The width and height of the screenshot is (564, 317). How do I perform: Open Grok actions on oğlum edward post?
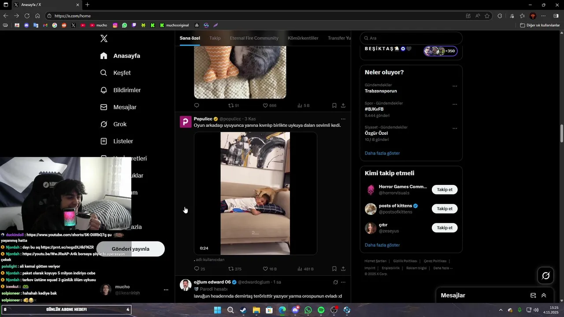(335, 282)
